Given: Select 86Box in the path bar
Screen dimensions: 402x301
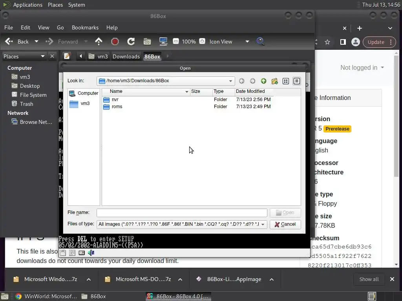Looking at the screenshot, I should 152,56.
